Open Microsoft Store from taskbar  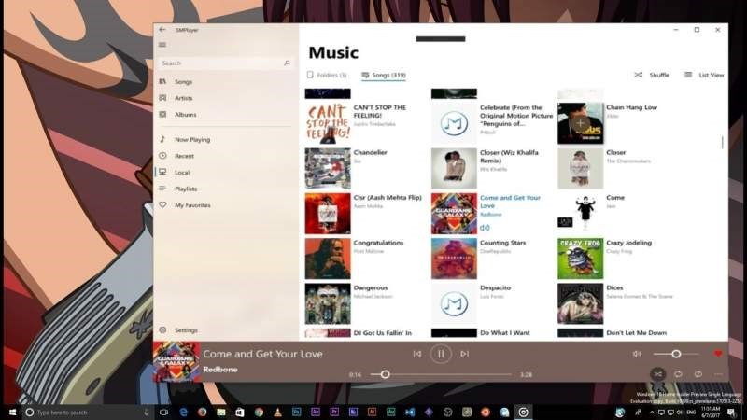(x=240, y=413)
